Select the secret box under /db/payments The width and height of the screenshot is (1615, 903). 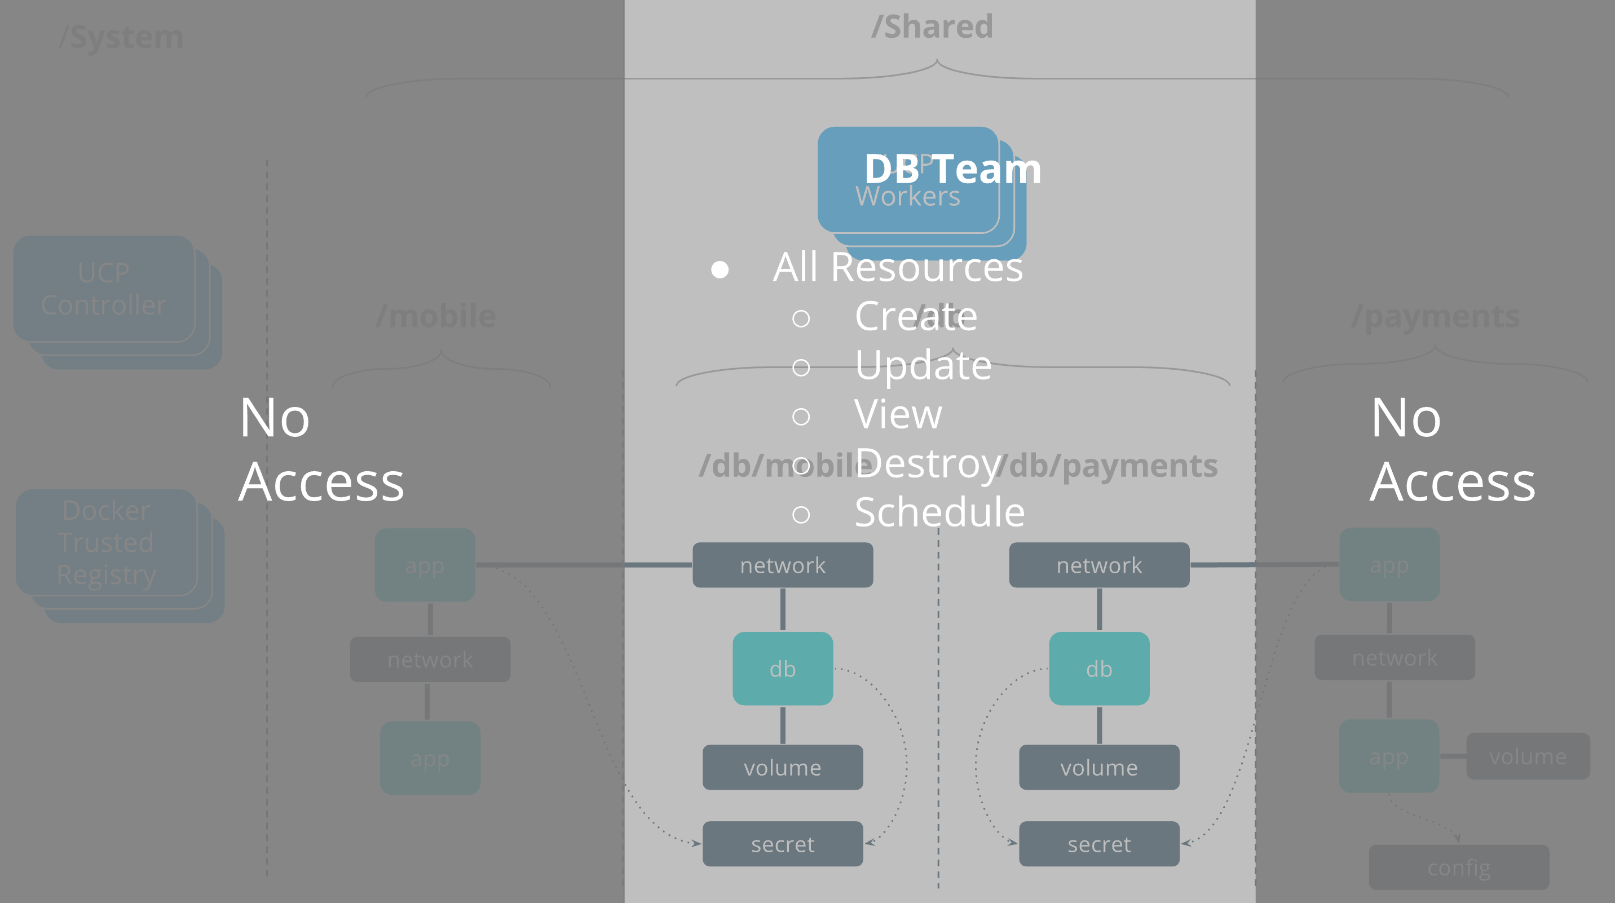pyautogui.click(x=1099, y=844)
